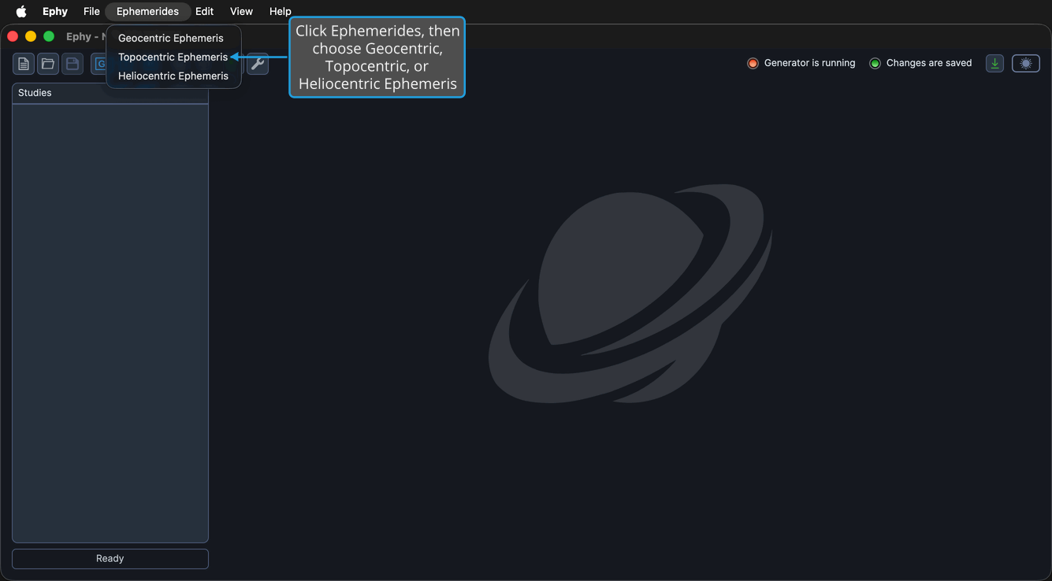
Task: Choose Heliocentric Ephemeris from the menu
Action: [x=173, y=76]
